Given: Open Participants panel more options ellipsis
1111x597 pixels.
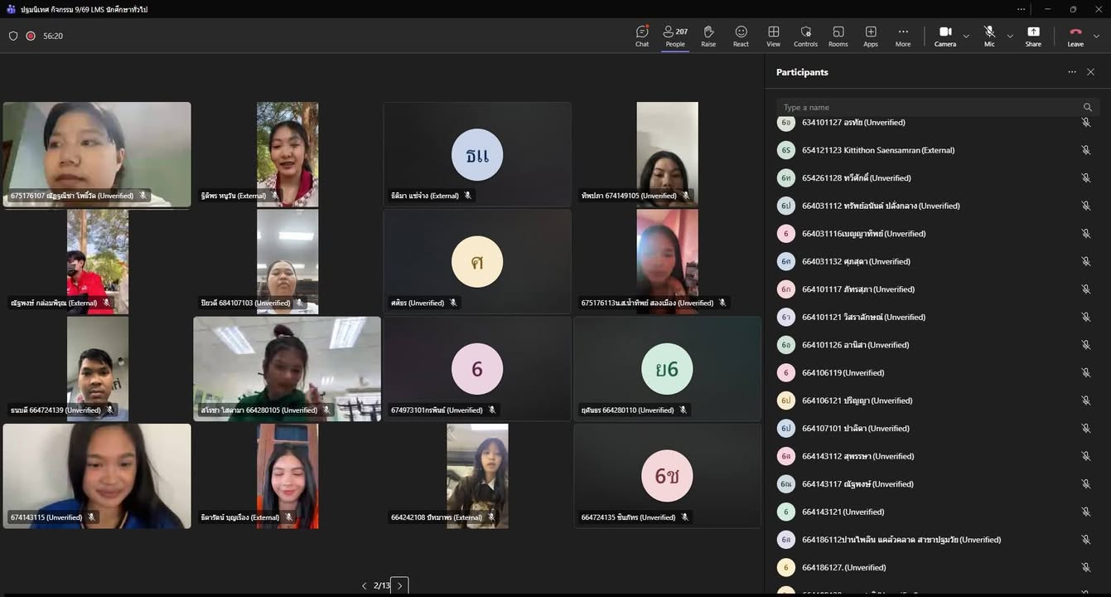Looking at the screenshot, I should pos(1072,72).
